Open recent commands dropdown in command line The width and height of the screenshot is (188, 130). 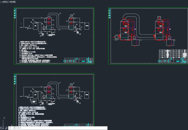coord(11,128)
